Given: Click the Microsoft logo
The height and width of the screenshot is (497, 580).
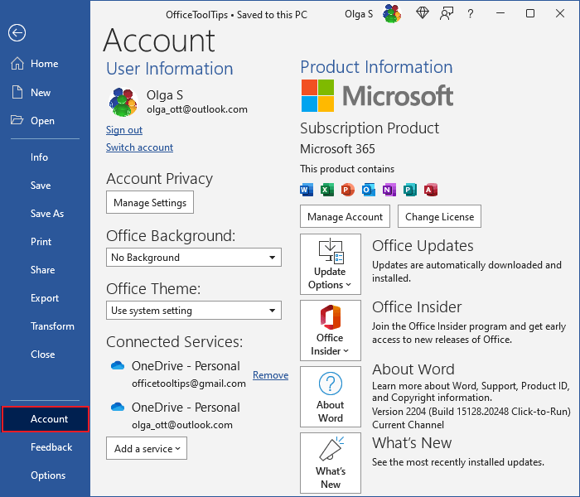Looking at the screenshot, I should pos(377,96).
